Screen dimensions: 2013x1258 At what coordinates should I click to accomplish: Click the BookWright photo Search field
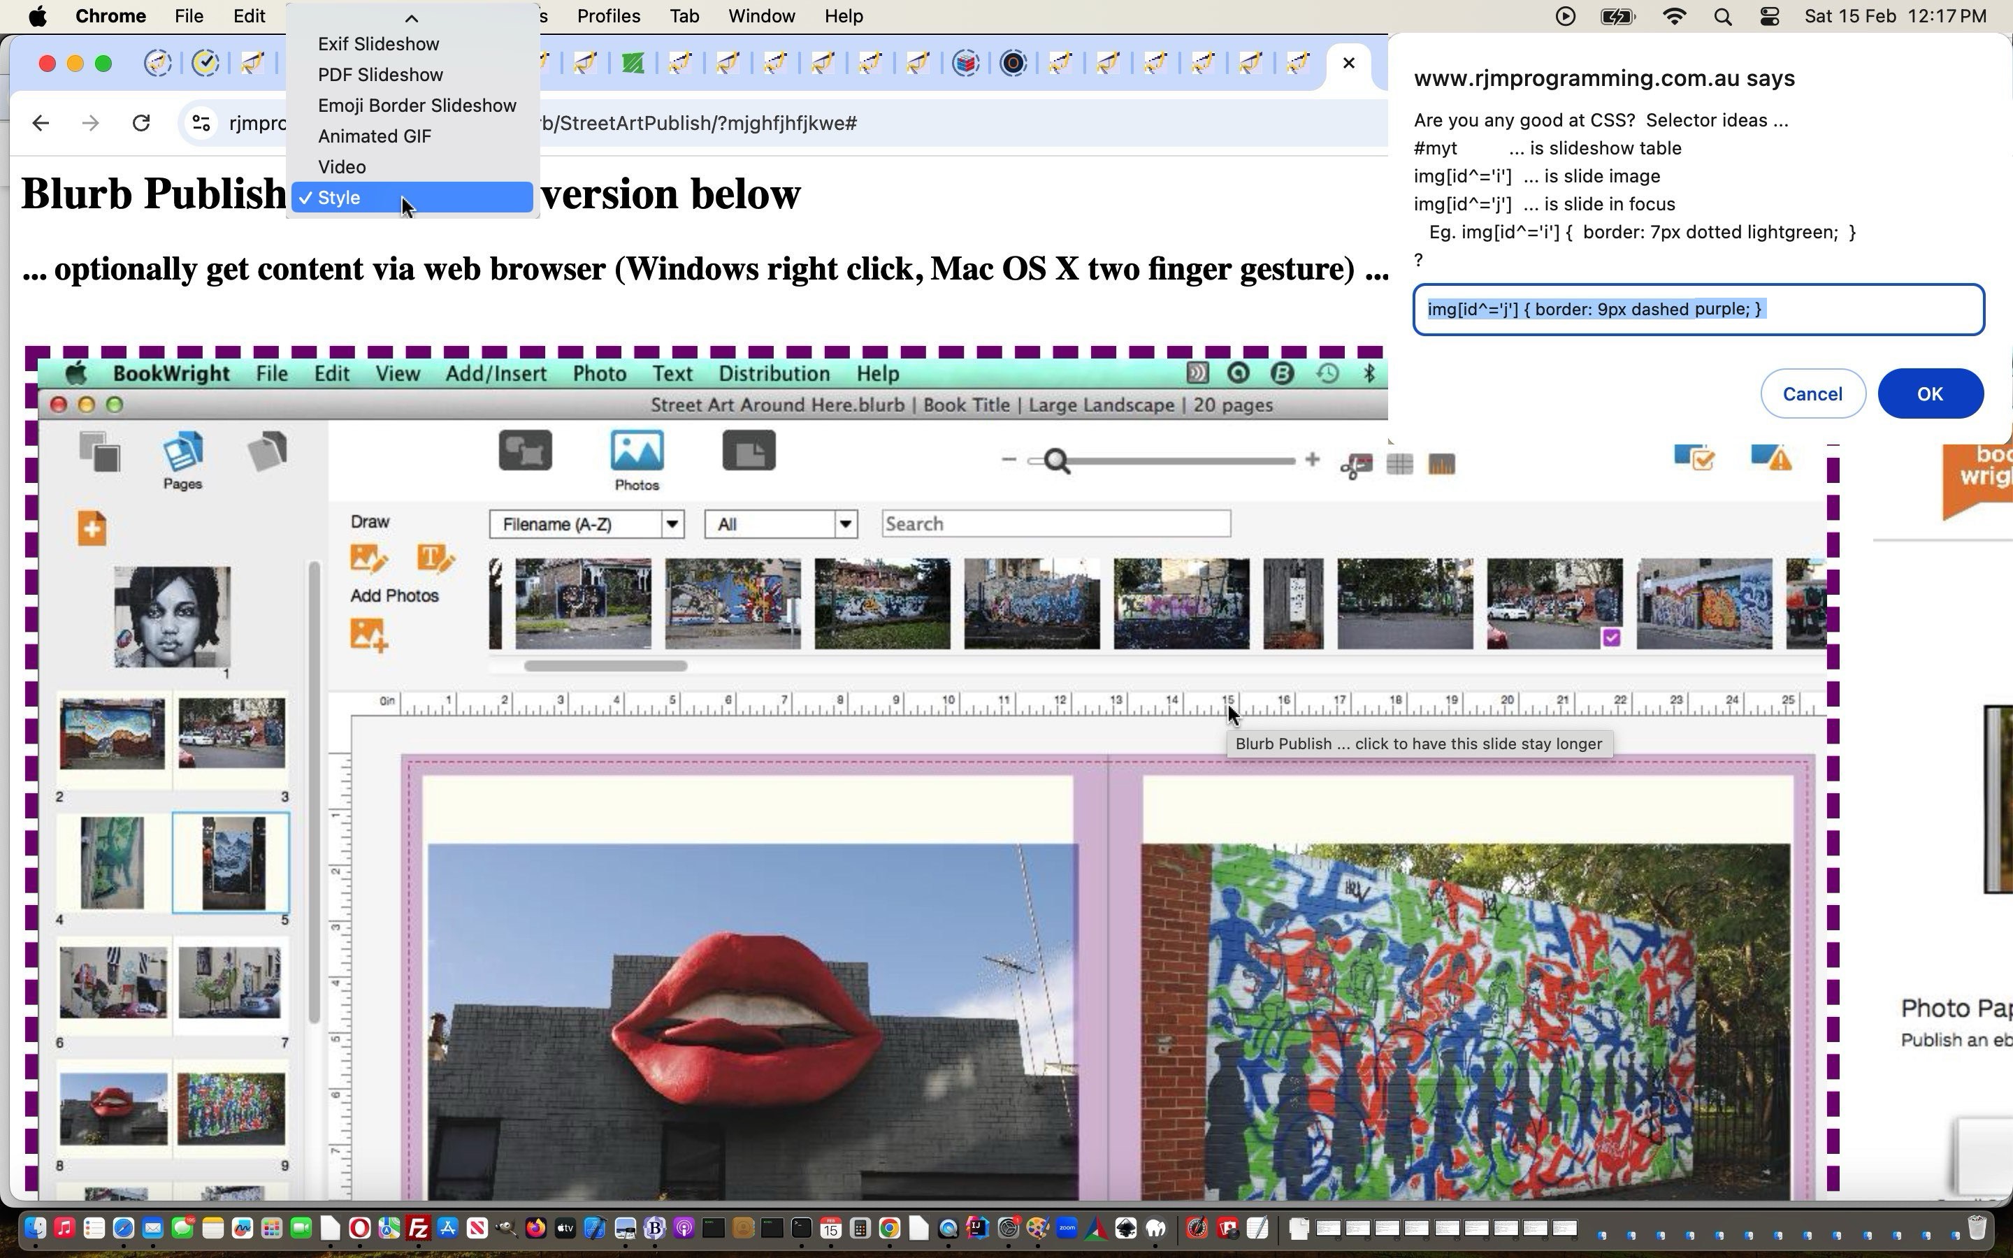[x=1055, y=524]
